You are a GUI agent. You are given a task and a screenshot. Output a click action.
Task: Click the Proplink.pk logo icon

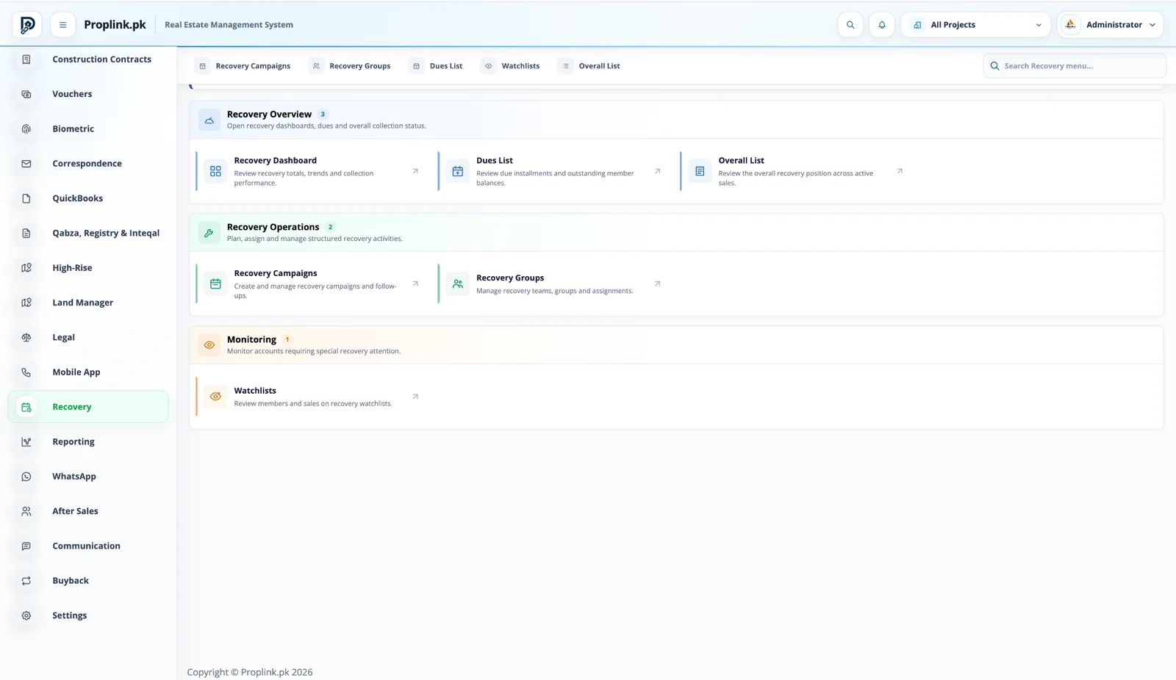tap(27, 25)
